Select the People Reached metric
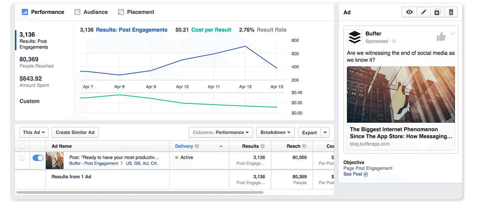Viewport: 479px width, 213px height. (x=37, y=62)
